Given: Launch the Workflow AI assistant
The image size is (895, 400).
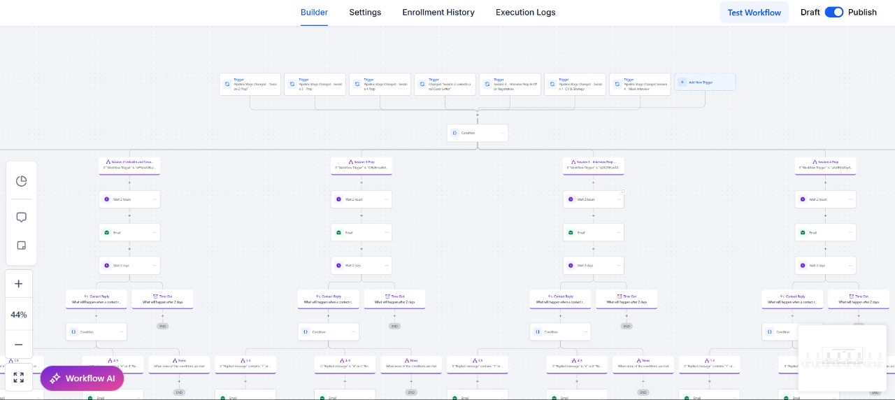Looking at the screenshot, I should [83, 378].
